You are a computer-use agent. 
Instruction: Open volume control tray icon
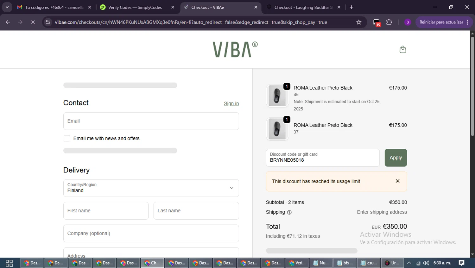pyautogui.click(x=426, y=263)
